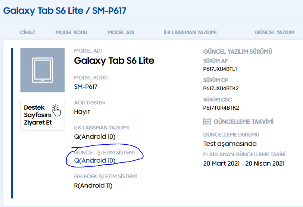Click the bold Galaxy Tab S6 Lite model name
This screenshot has height=207, width=303.
(x=114, y=60)
